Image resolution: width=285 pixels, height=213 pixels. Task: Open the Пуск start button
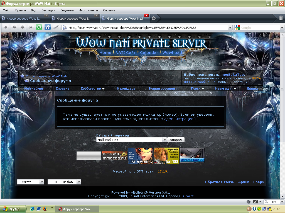click(13, 209)
